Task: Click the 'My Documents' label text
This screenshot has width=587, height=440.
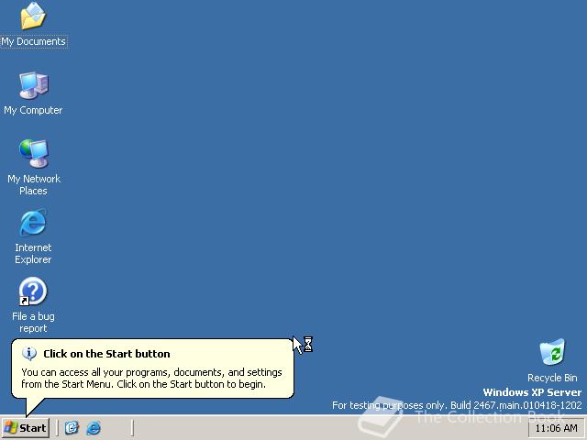Action: (x=33, y=41)
